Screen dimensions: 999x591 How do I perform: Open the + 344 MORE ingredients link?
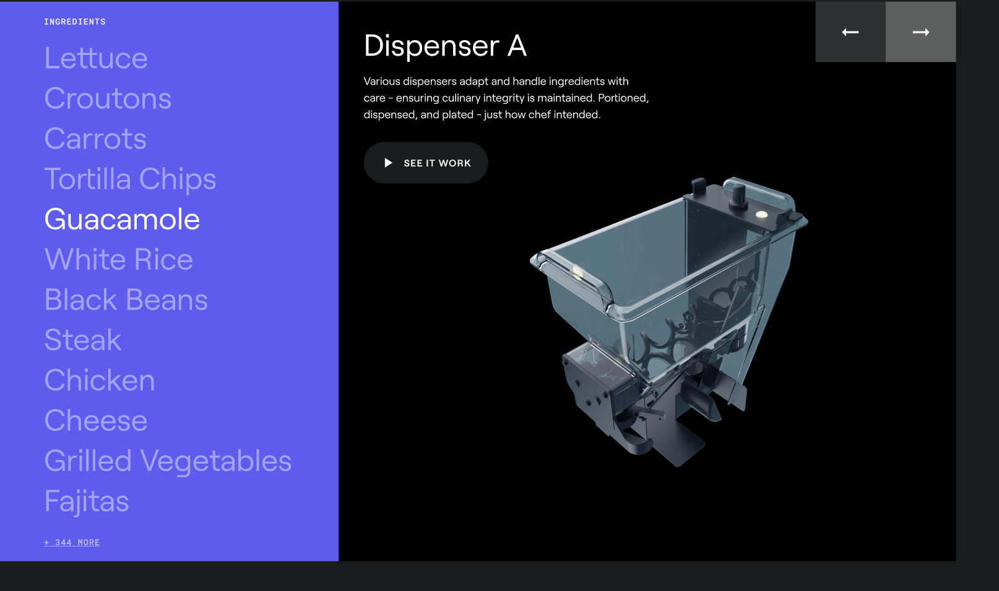click(71, 542)
